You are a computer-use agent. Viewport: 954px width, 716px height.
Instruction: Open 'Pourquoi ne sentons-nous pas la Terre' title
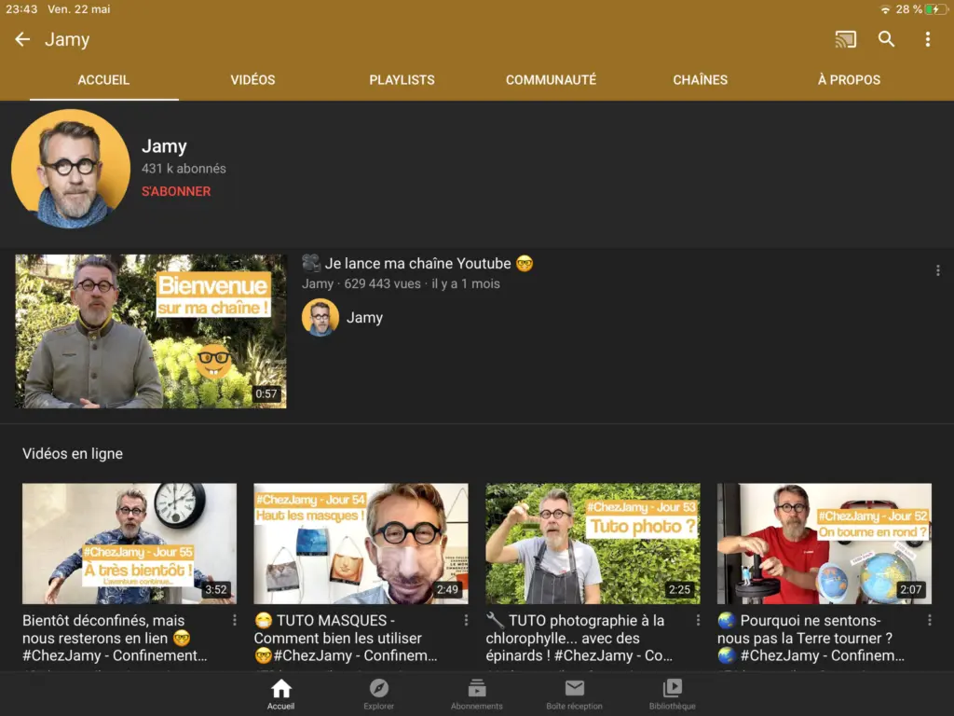811,638
